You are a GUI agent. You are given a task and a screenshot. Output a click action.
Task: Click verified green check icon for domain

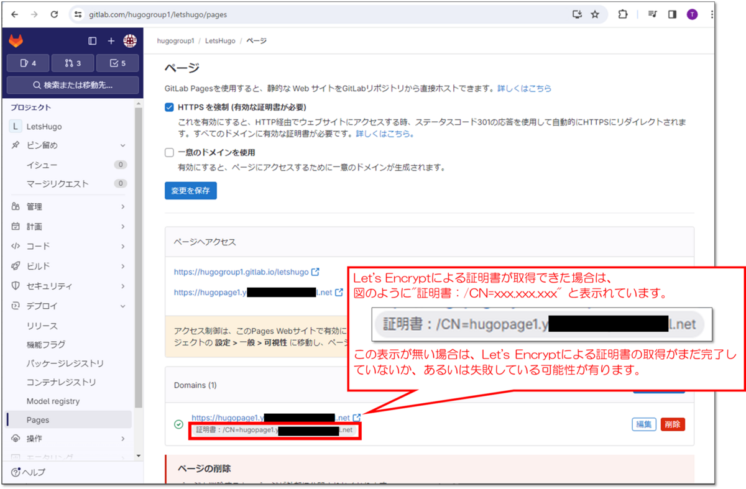(x=178, y=424)
